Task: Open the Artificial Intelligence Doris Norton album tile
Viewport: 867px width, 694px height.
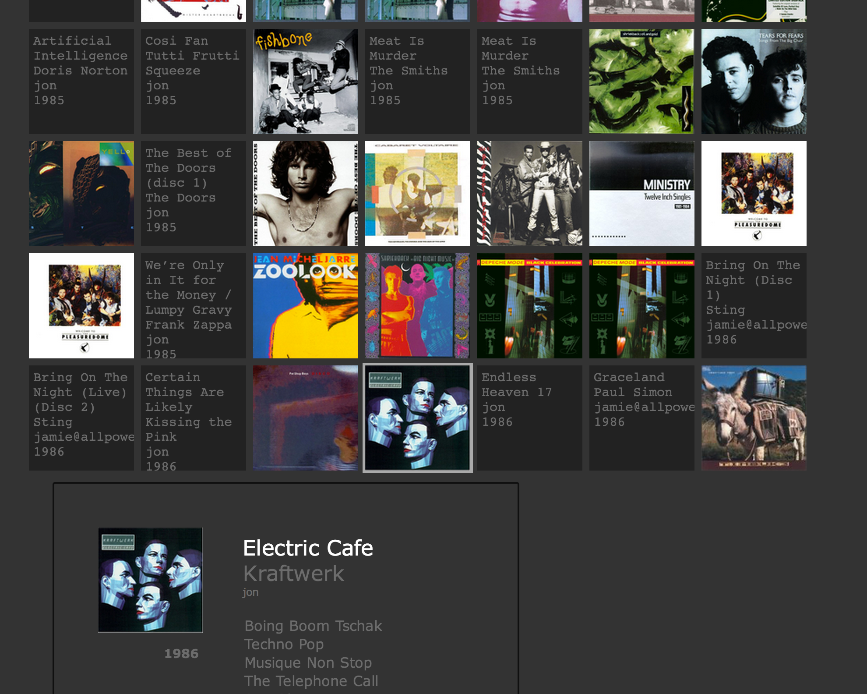Action: click(x=81, y=81)
